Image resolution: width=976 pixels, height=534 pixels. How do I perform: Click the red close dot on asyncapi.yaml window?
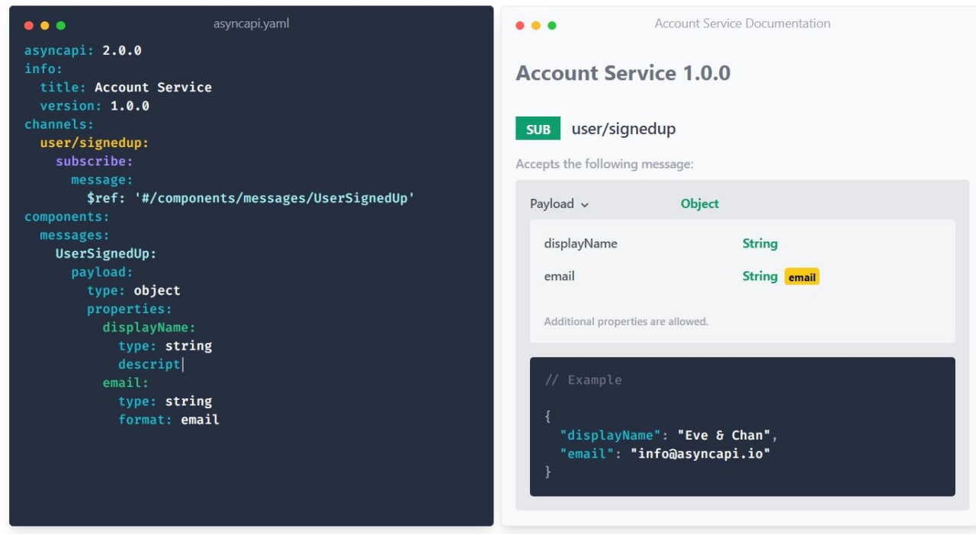tap(29, 25)
